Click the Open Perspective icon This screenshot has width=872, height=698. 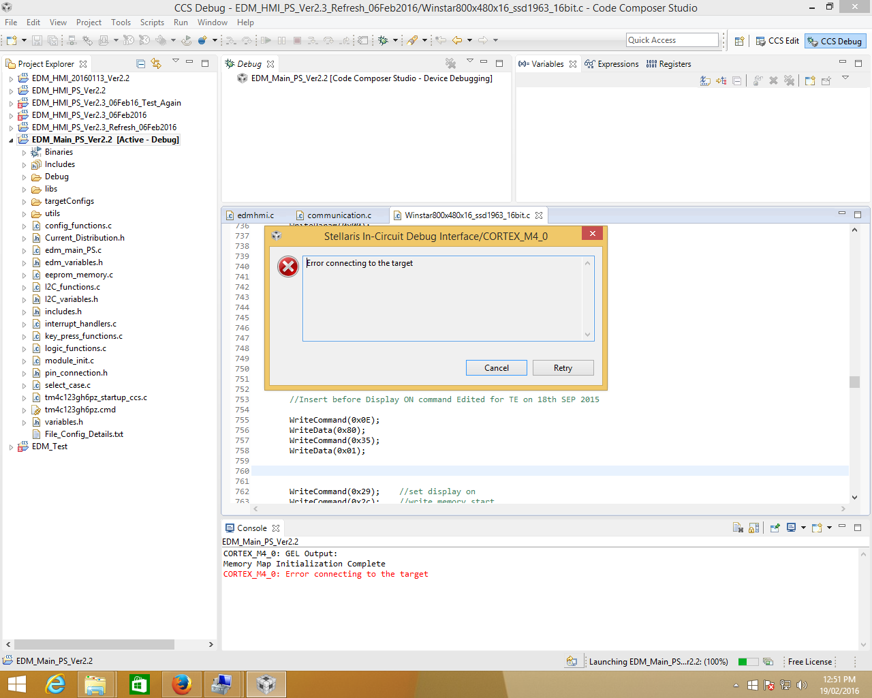pyautogui.click(x=739, y=41)
